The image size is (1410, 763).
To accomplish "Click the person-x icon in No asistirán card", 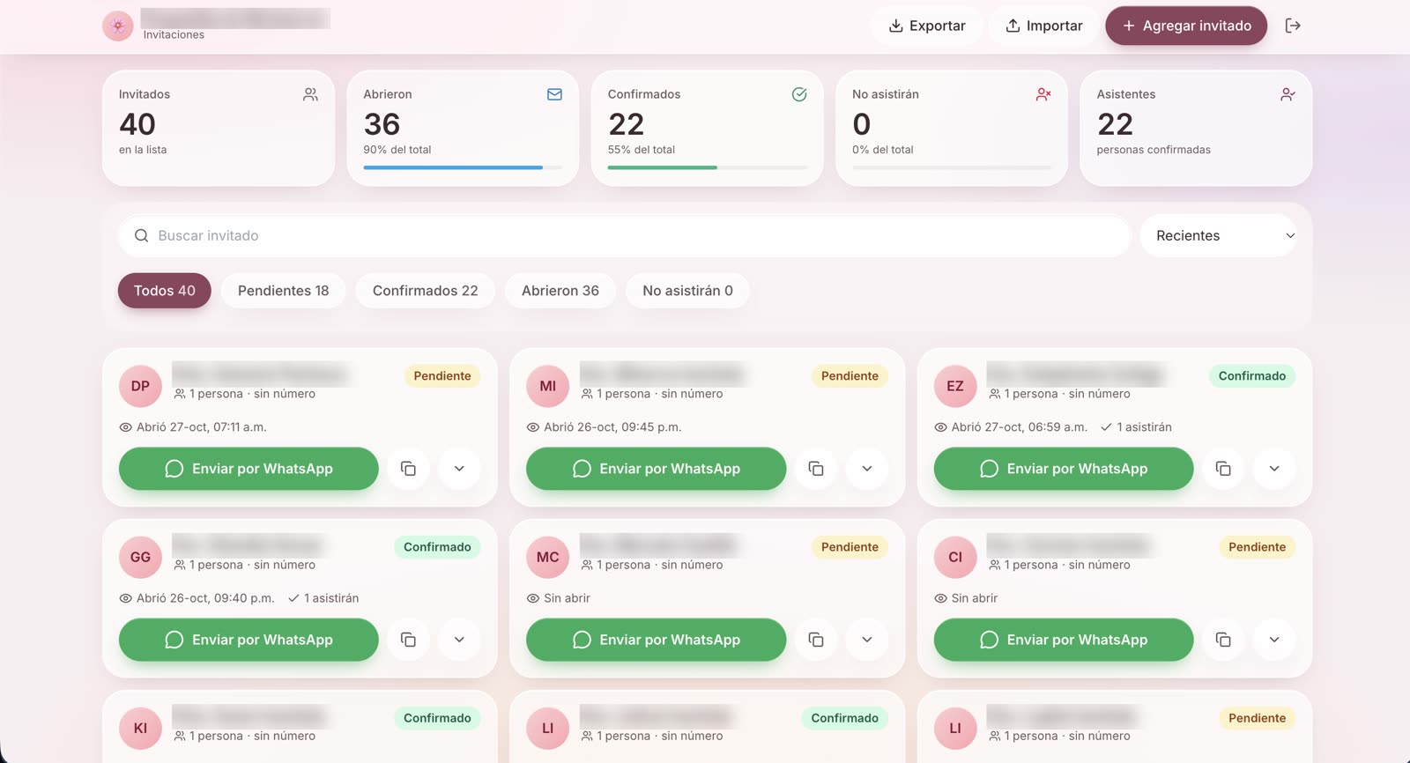I will click(1043, 94).
